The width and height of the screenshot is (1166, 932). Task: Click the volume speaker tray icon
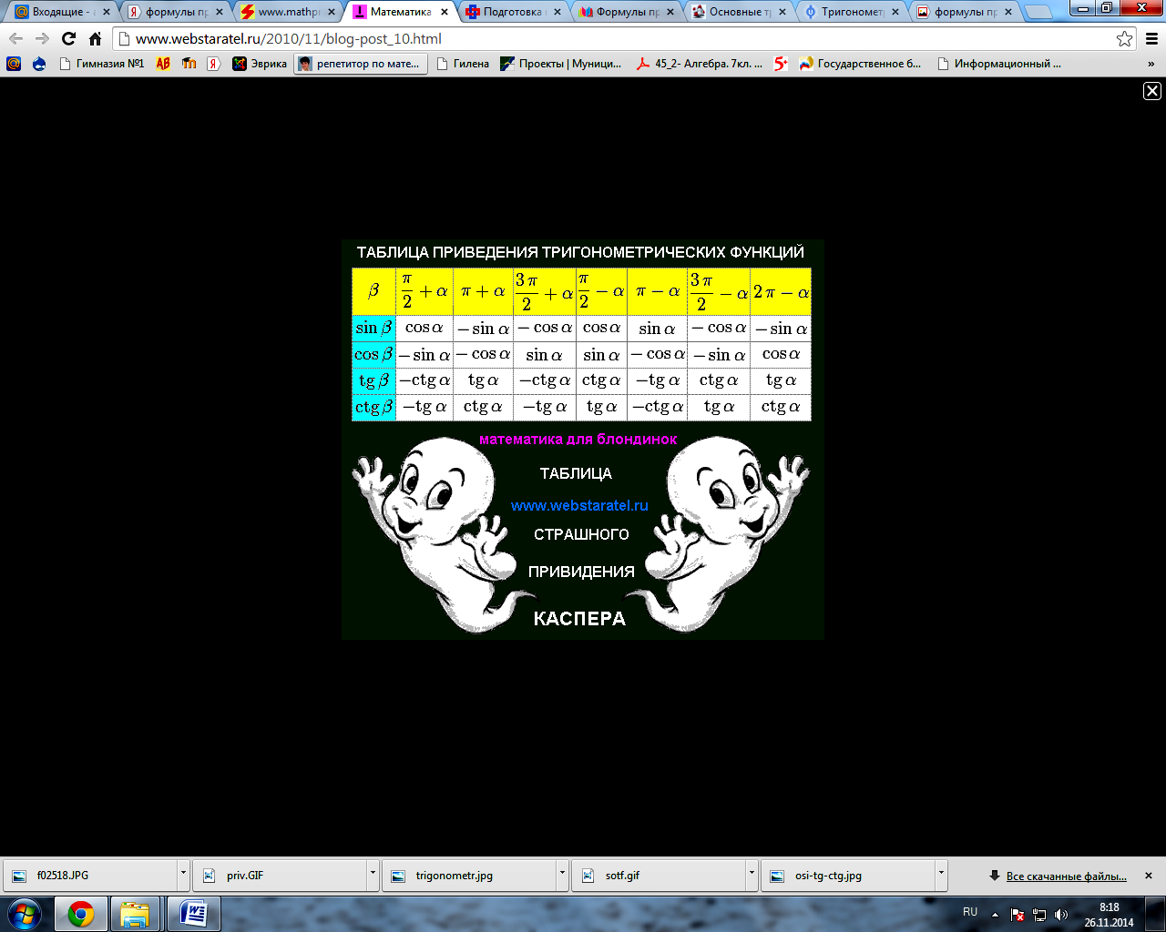tap(1061, 915)
